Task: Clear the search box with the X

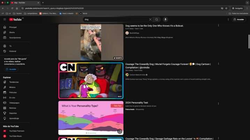Action: tap(150, 19)
